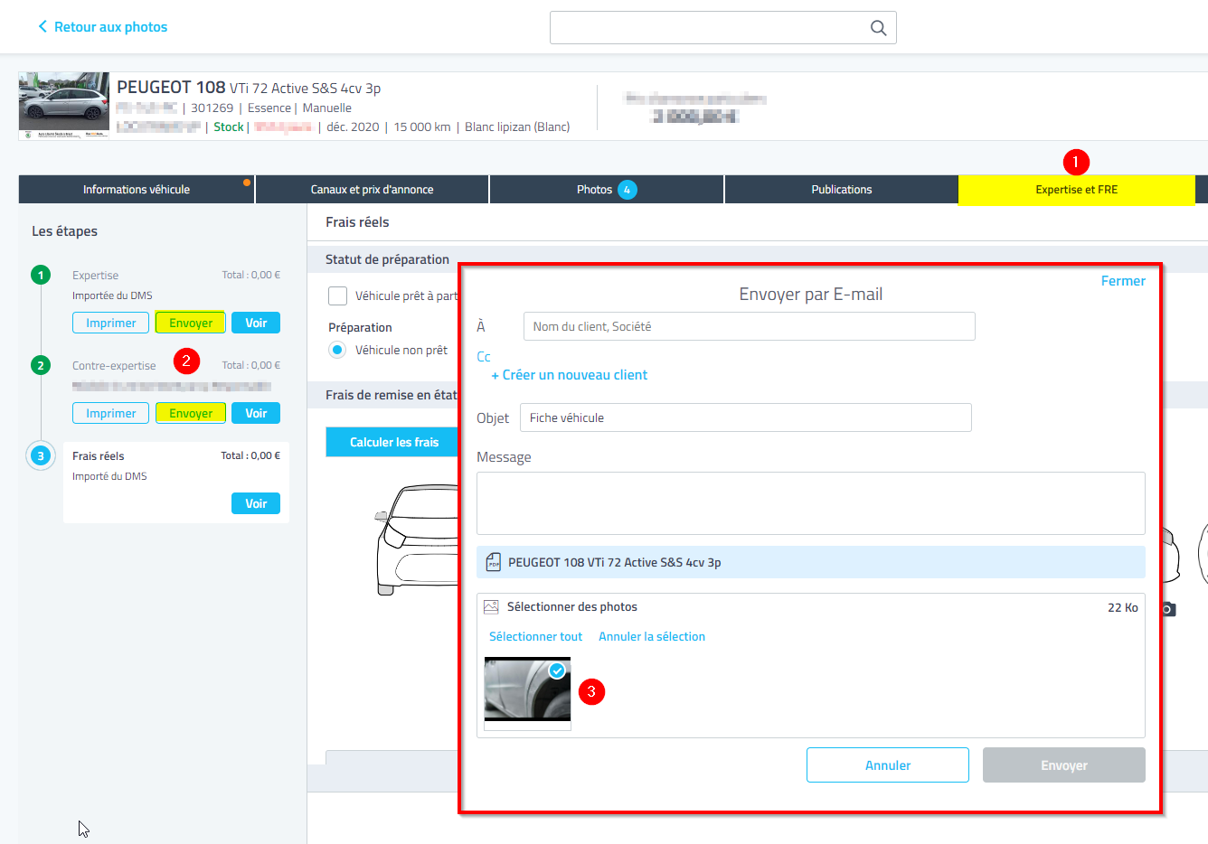Click Sélectionner tout for the photos

coord(536,637)
